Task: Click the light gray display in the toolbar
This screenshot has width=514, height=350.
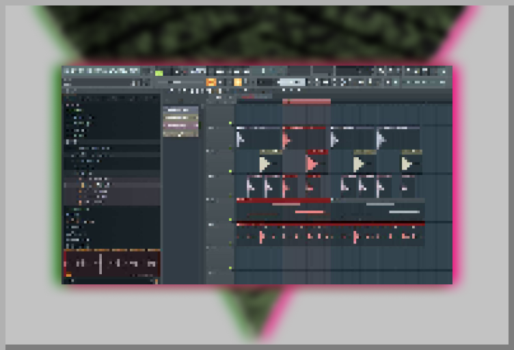Action: (291, 82)
